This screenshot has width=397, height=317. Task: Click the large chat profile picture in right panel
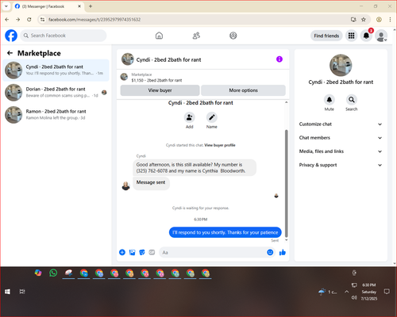pos(341,65)
